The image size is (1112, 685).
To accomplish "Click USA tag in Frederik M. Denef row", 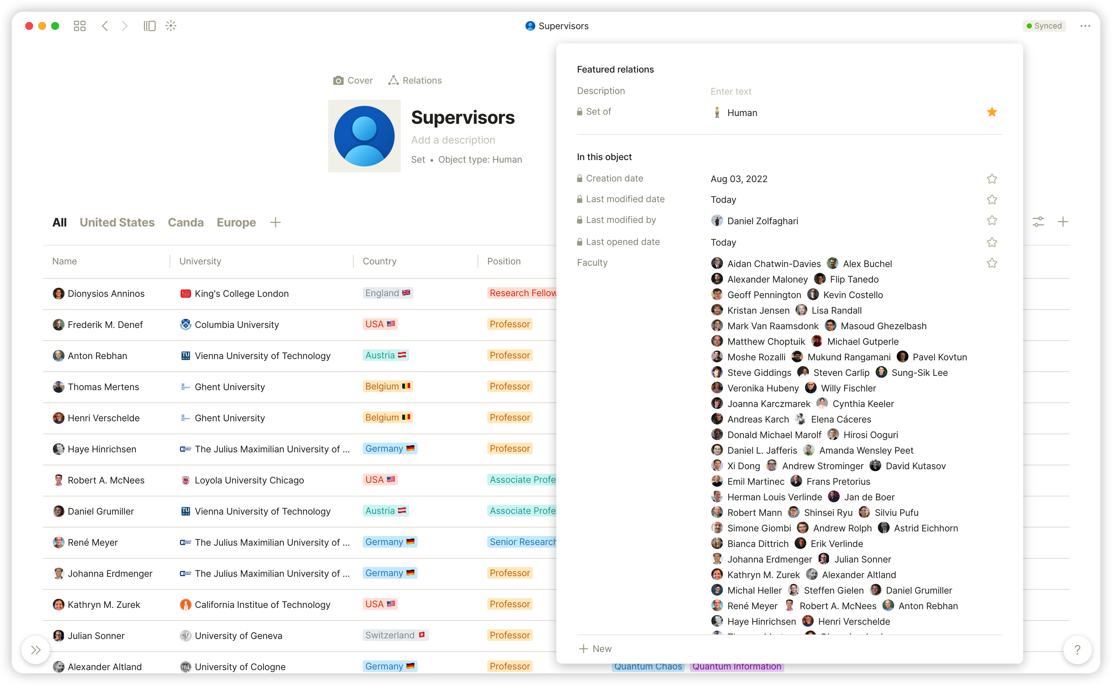I will [x=380, y=324].
